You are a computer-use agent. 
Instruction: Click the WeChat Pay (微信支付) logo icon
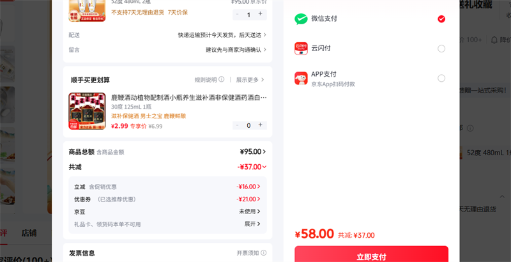(301, 19)
